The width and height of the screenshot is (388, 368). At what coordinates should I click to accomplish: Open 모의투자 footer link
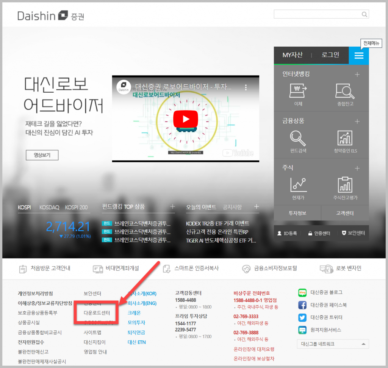pos(136,323)
